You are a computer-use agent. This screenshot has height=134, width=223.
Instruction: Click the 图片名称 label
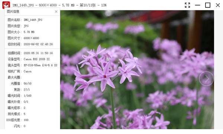pos(14,20)
